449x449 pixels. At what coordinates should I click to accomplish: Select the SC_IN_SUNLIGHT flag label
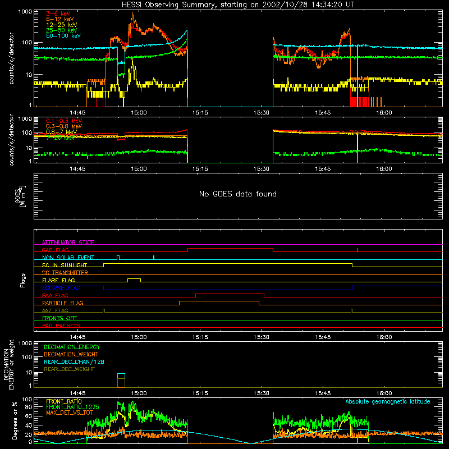(x=65, y=265)
